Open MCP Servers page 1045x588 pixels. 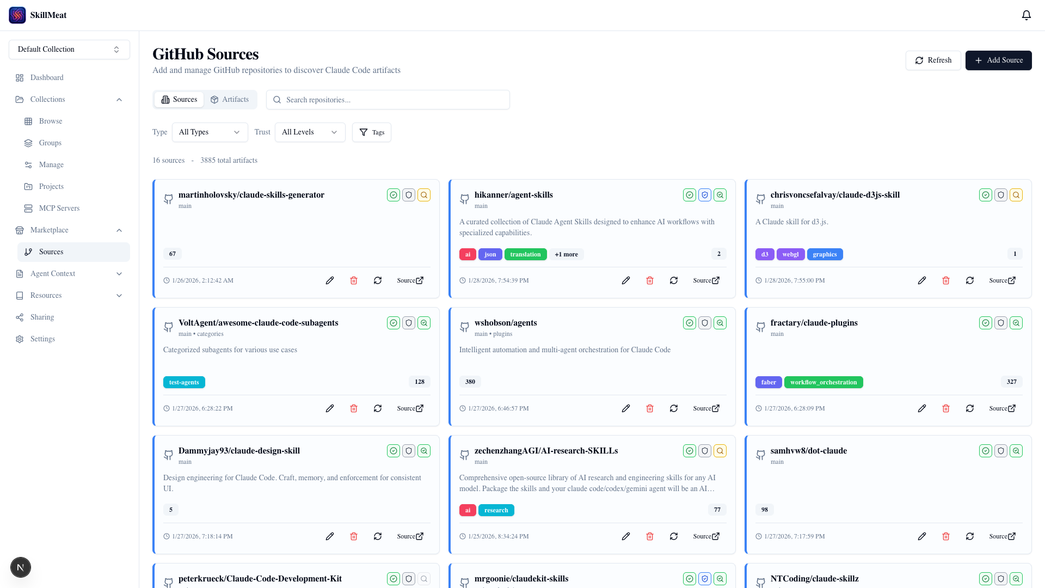coord(73,209)
